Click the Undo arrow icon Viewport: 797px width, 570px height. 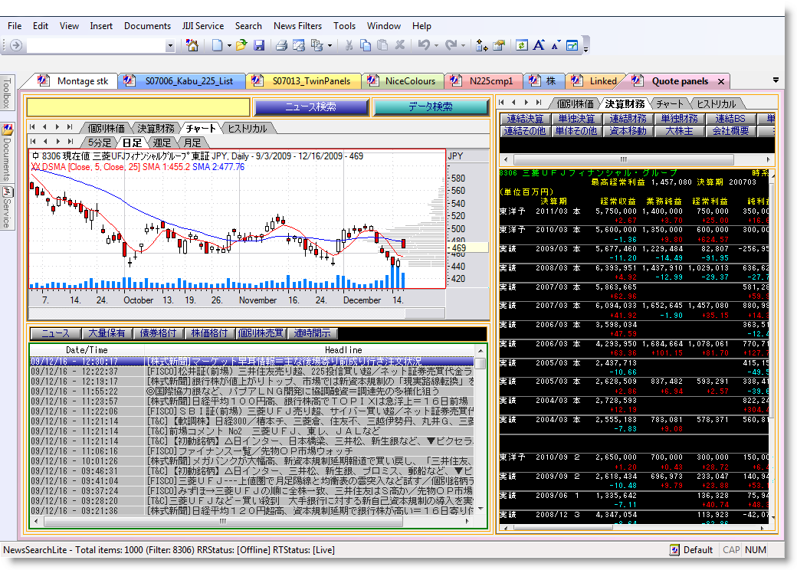(424, 45)
